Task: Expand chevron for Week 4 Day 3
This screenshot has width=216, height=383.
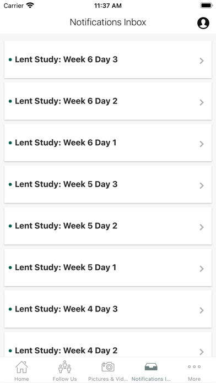Action: pyautogui.click(x=202, y=310)
